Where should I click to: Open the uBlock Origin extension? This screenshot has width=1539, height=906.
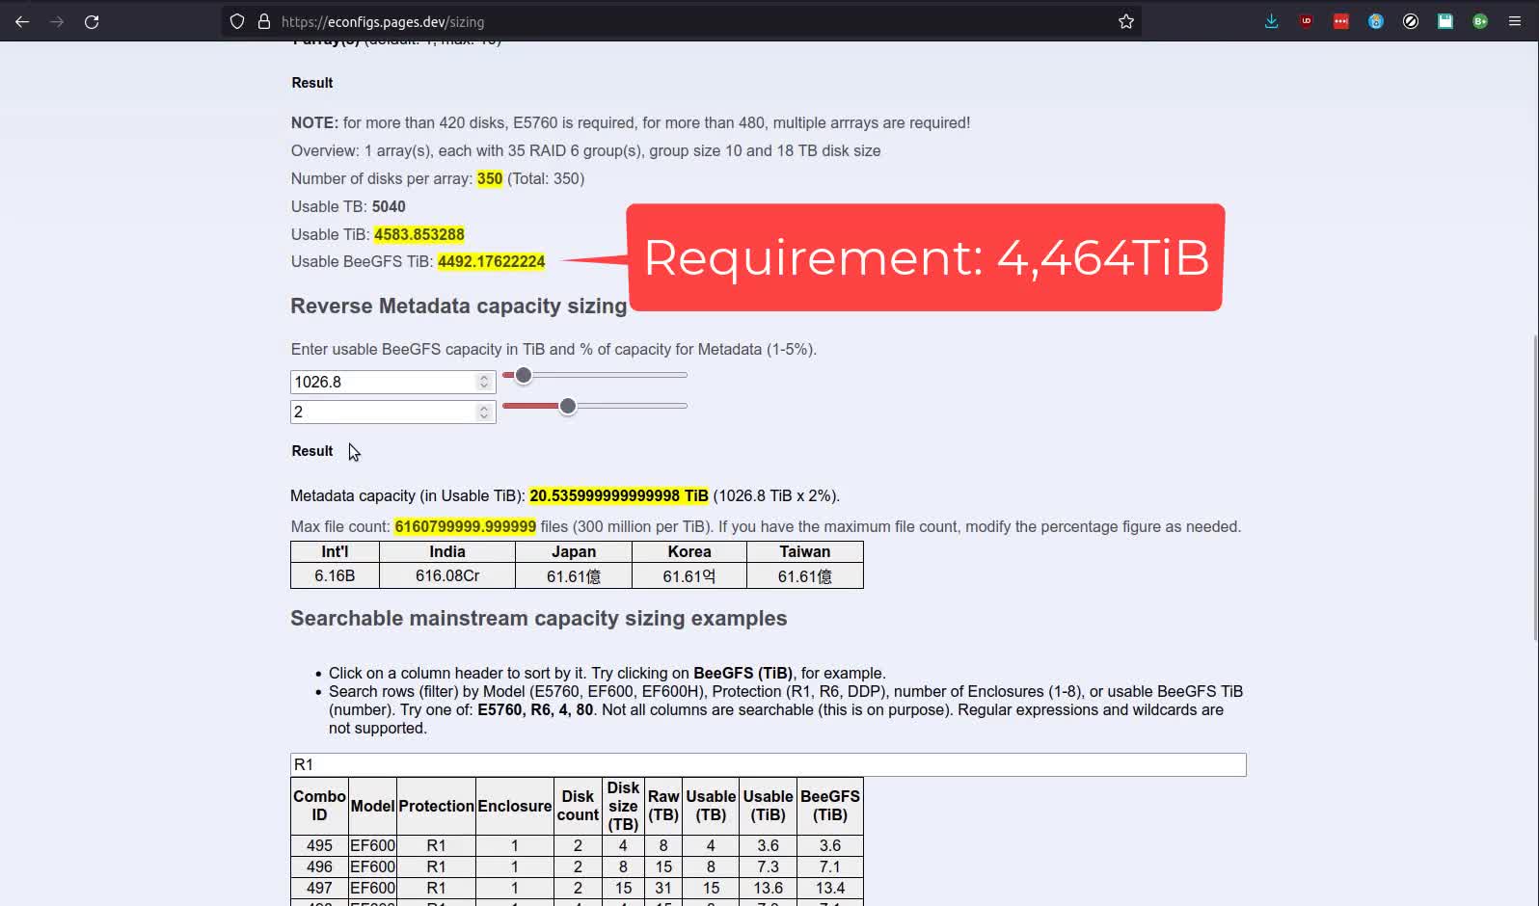point(1306,21)
